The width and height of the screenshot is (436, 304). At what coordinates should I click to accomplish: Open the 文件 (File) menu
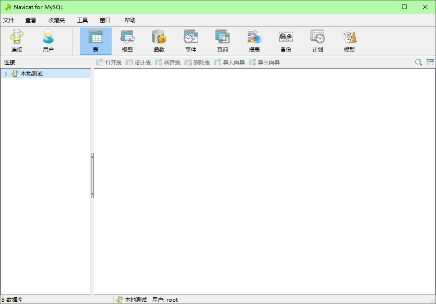pyautogui.click(x=9, y=20)
